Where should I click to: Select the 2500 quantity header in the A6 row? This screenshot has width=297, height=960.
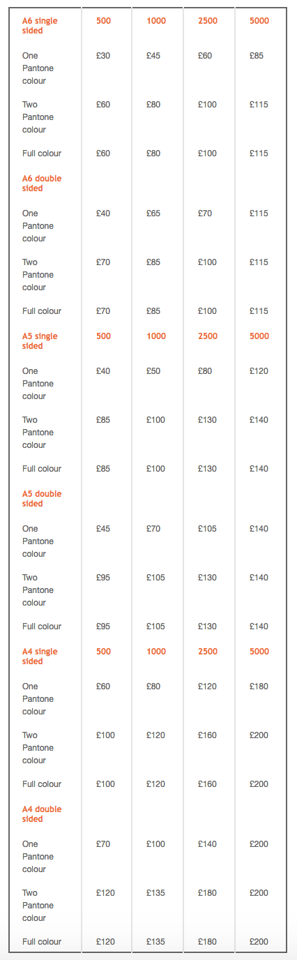coord(208,21)
